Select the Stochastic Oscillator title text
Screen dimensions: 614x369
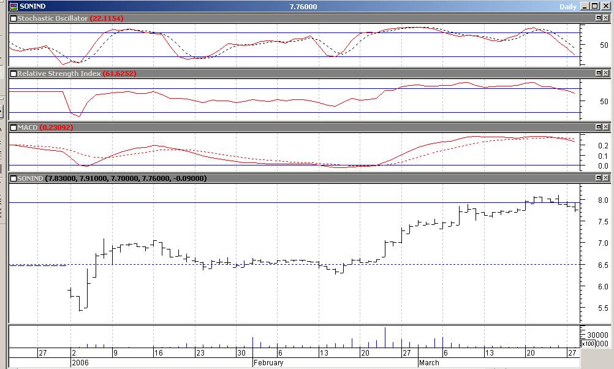(x=53, y=18)
